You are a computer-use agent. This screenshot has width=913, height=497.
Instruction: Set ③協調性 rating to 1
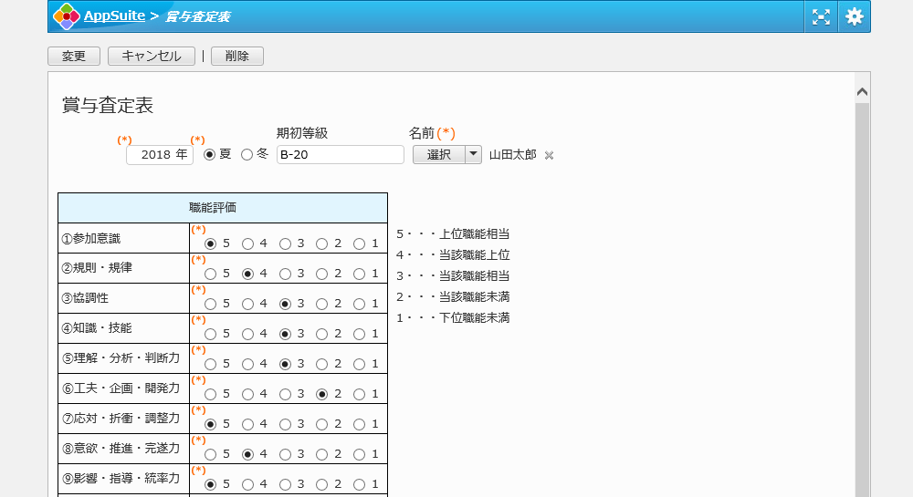pyautogui.click(x=359, y=304)
